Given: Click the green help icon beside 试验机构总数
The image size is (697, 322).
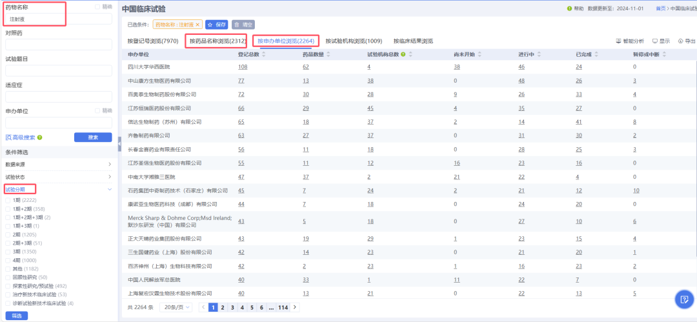Looking at the screenshot, I should coord(403,54).
